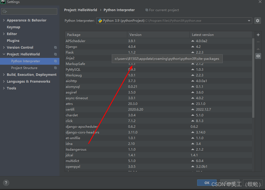
Task: Close the Settings window
Action: tap(260, 2)
